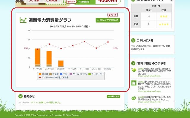Click user02's house avatar icon

coord(134,83)
